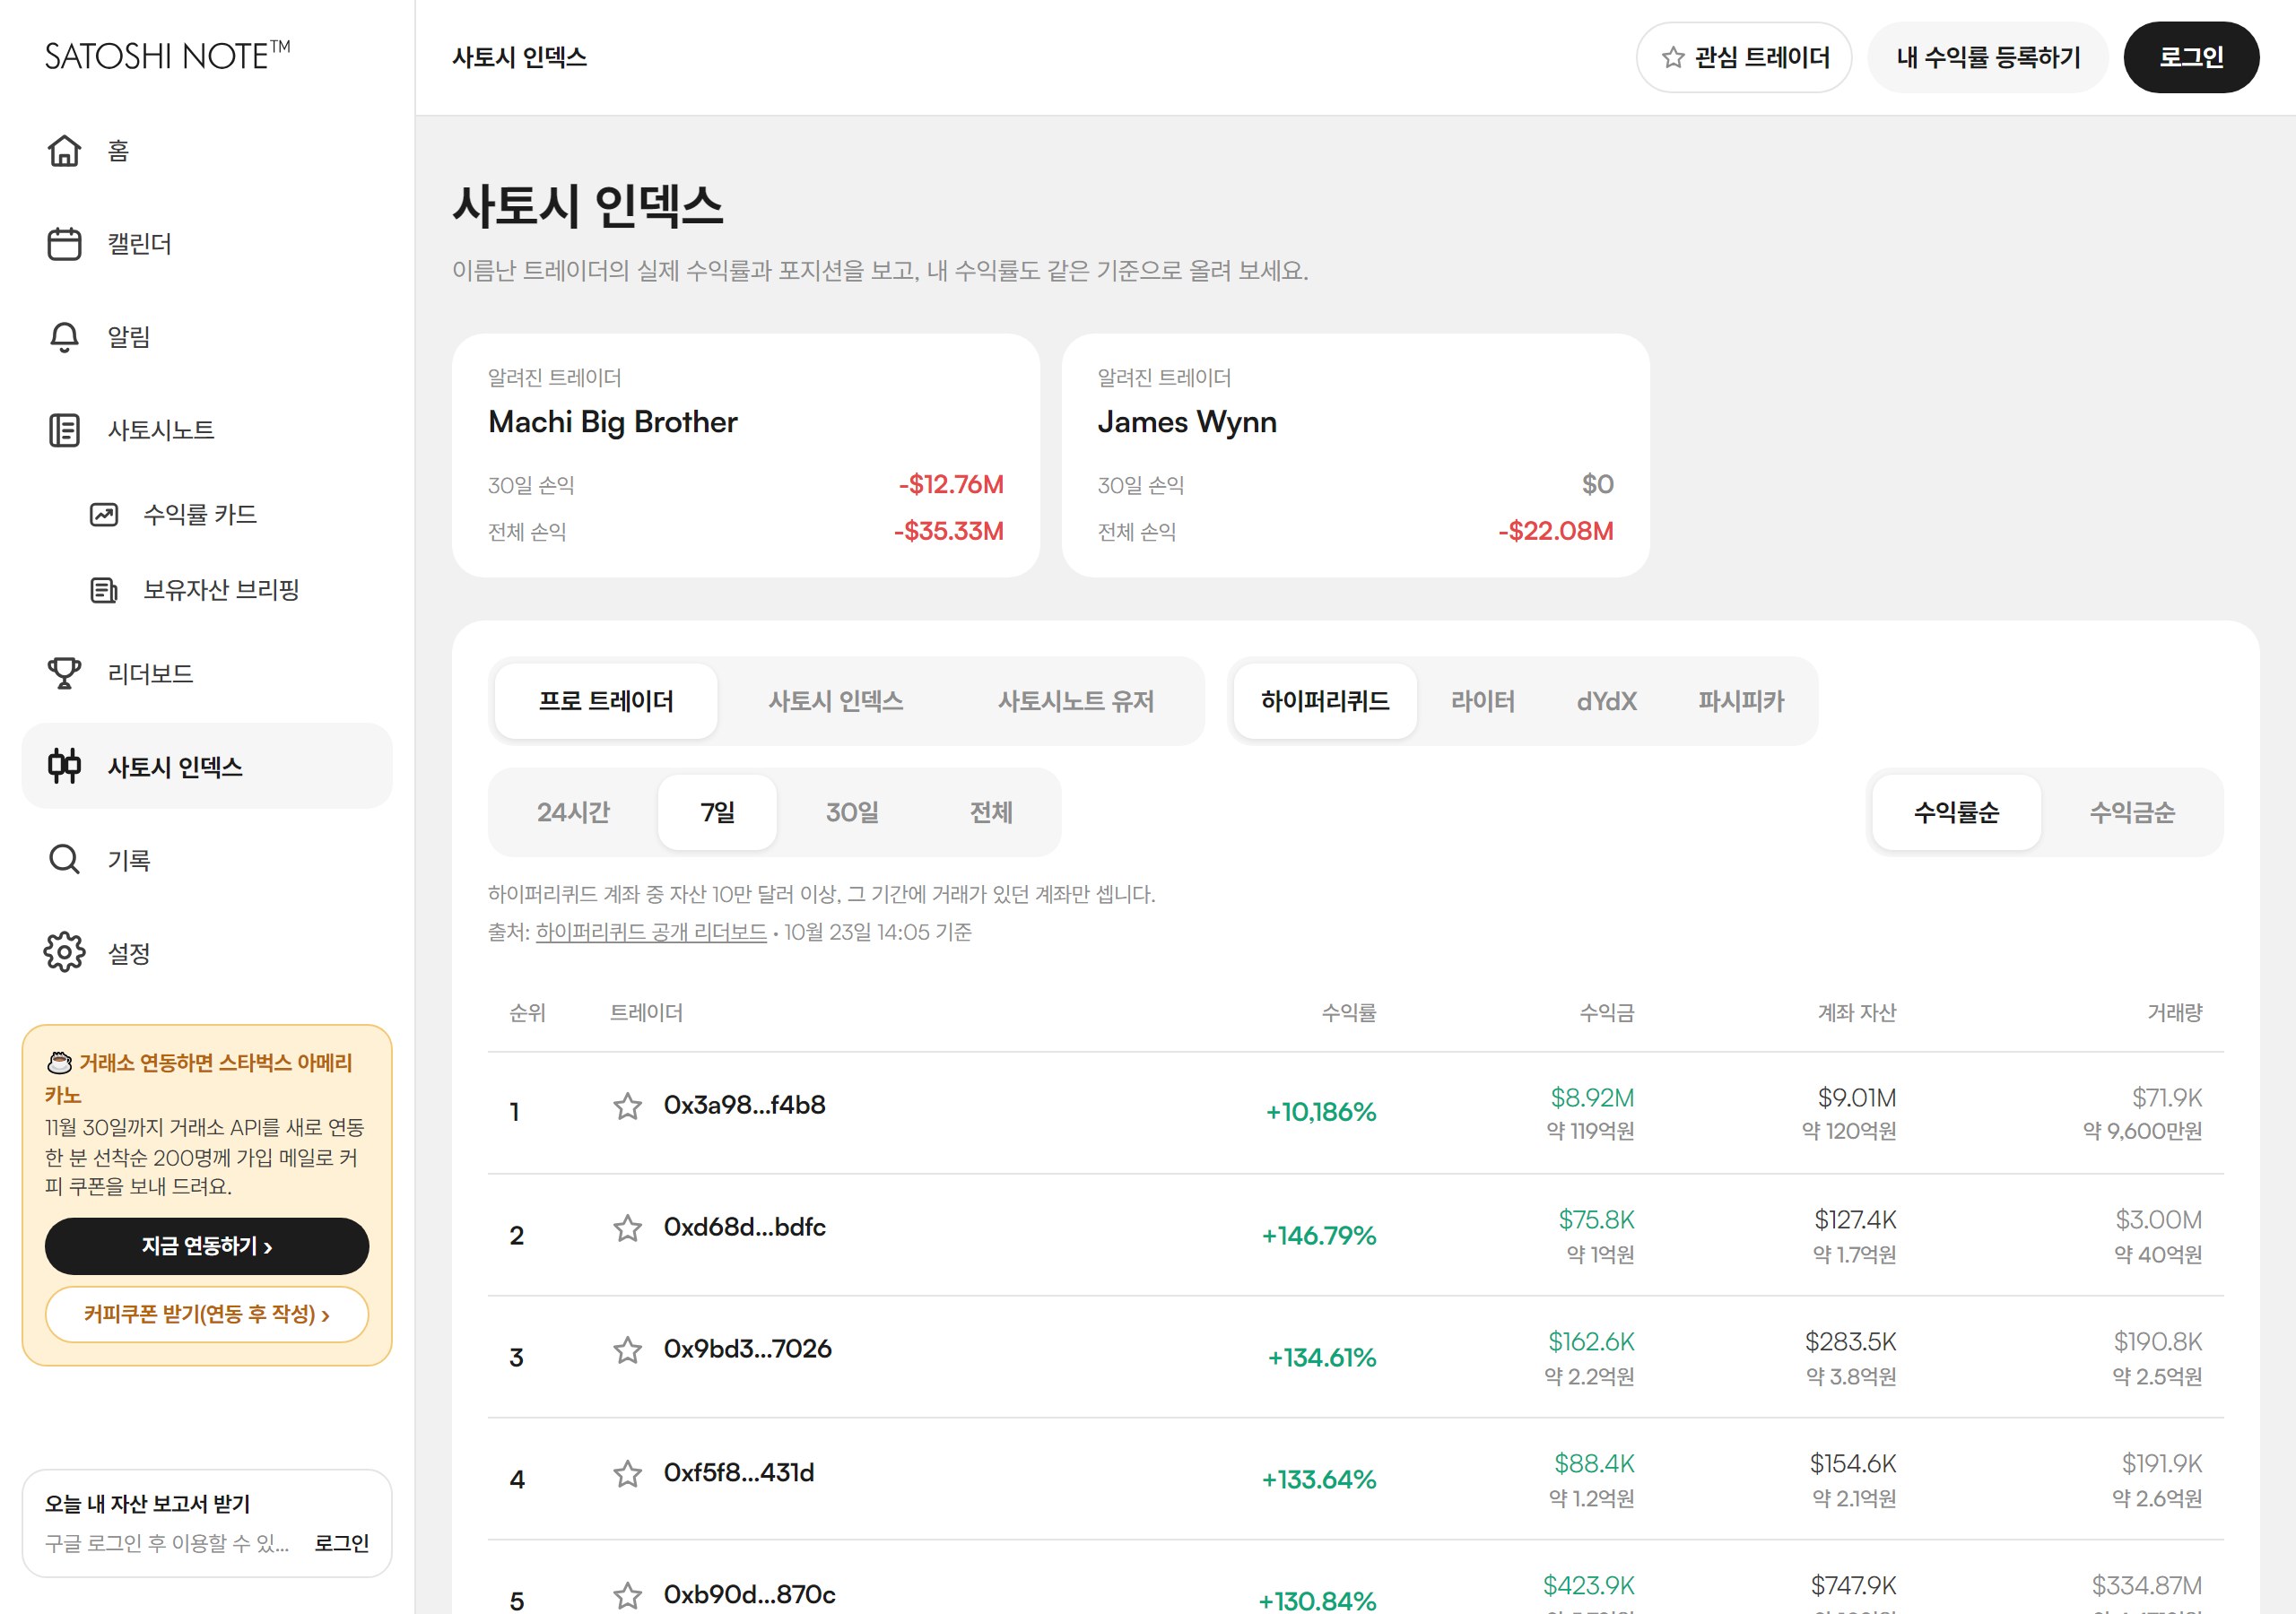Open 사토시노트 document icon
This screenshot has height=1614, width=2296.
(65, 430)
